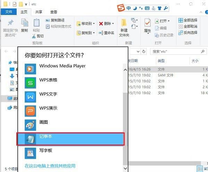This screenshot has width=208, height=172.
Task: Select 写字板 (WordPad) in the list
Action: [70, 153]
